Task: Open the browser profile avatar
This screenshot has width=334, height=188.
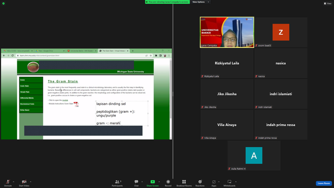Action: pyautogui.click(x=165, y=56)
